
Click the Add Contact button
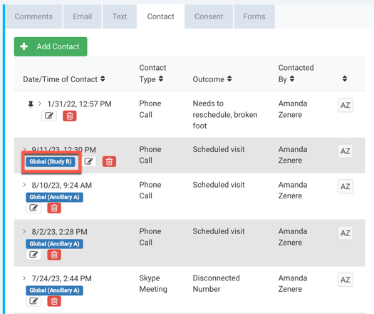51,46
